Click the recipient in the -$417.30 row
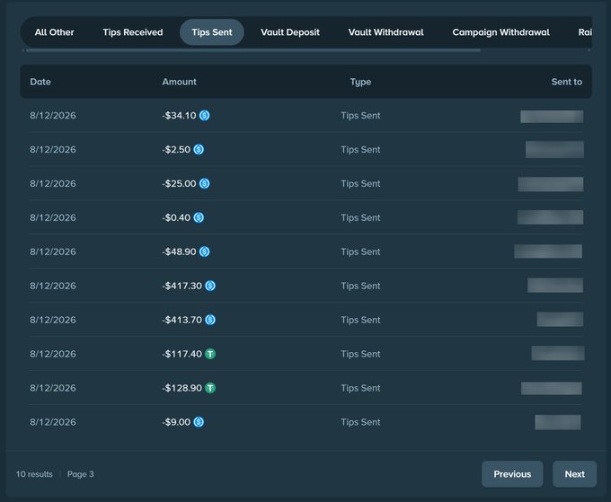This screenshot has height=502, width=611. click(x=555, y=285)
